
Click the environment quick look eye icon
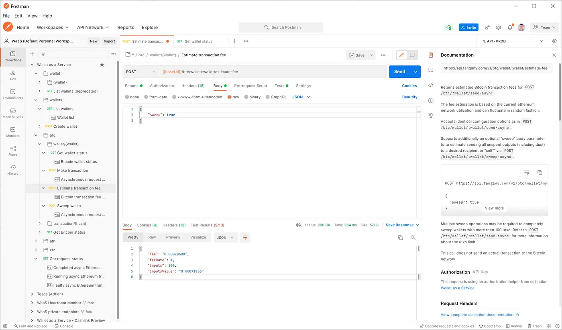[554, 41]
